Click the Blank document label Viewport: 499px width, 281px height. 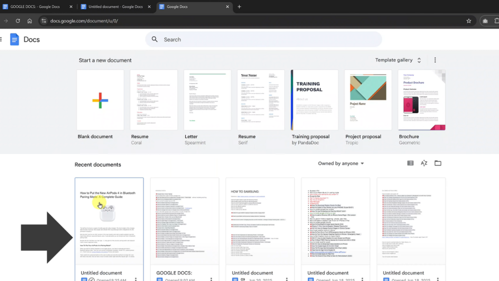95,137
